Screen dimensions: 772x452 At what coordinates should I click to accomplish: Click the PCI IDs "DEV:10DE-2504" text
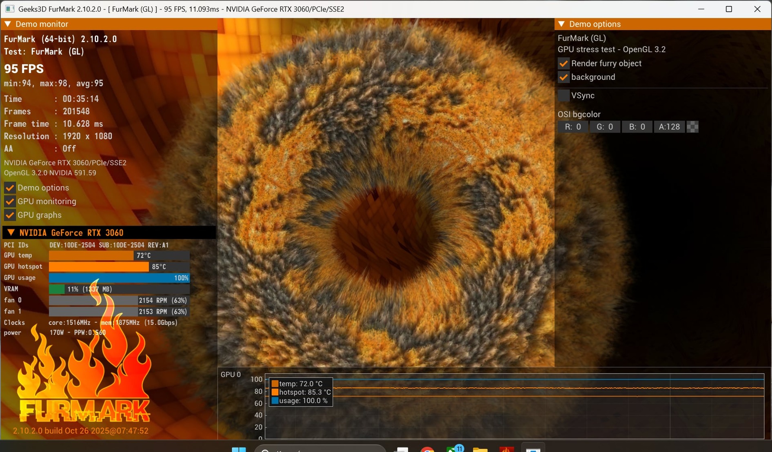(x=72, y=245)
